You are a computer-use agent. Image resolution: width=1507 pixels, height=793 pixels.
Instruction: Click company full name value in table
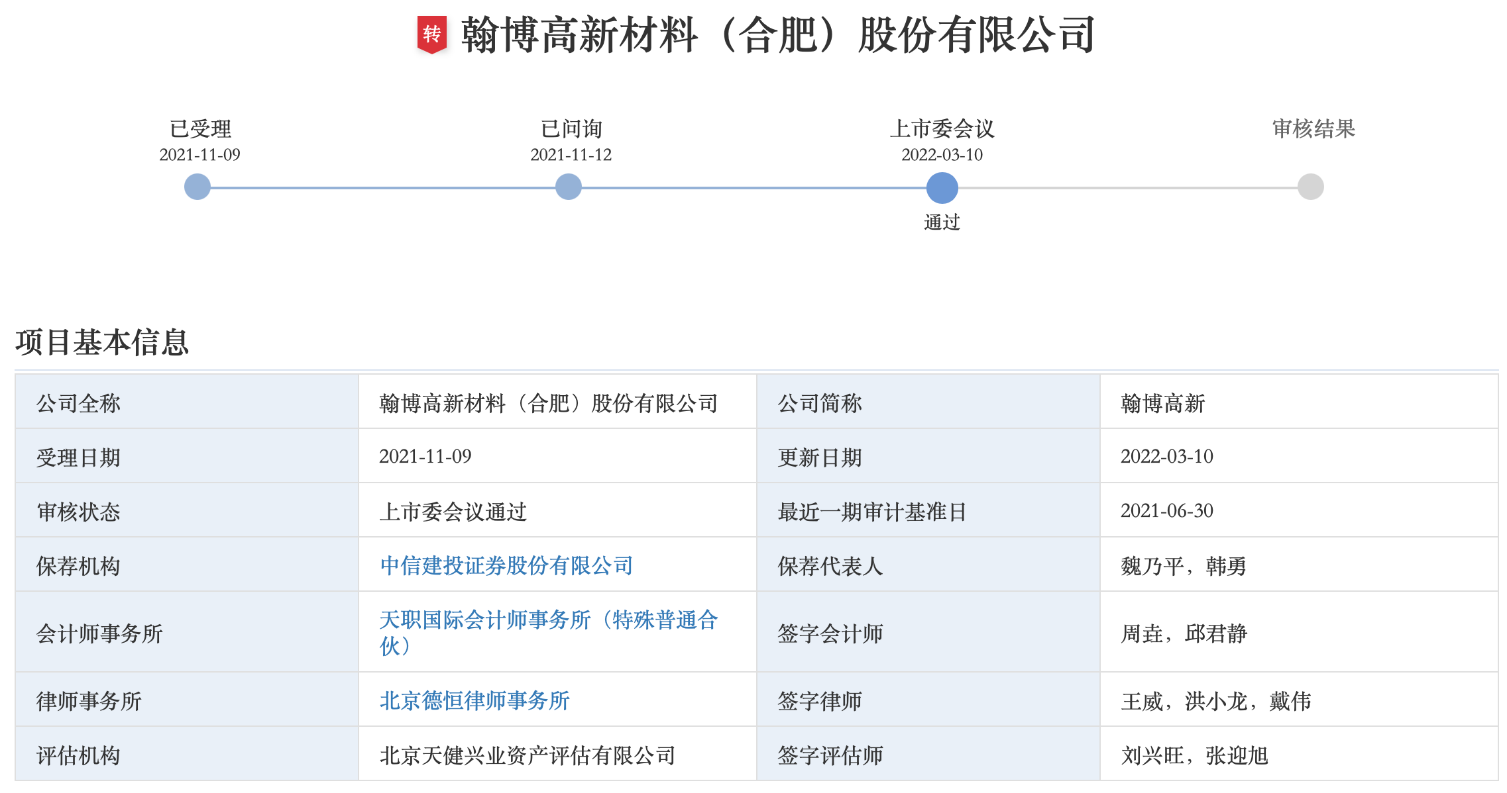(557, 402)
